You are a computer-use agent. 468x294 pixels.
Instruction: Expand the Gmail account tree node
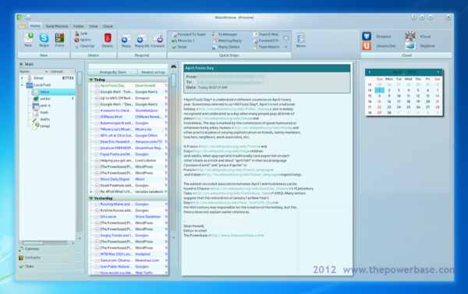[x=22, y=78]
